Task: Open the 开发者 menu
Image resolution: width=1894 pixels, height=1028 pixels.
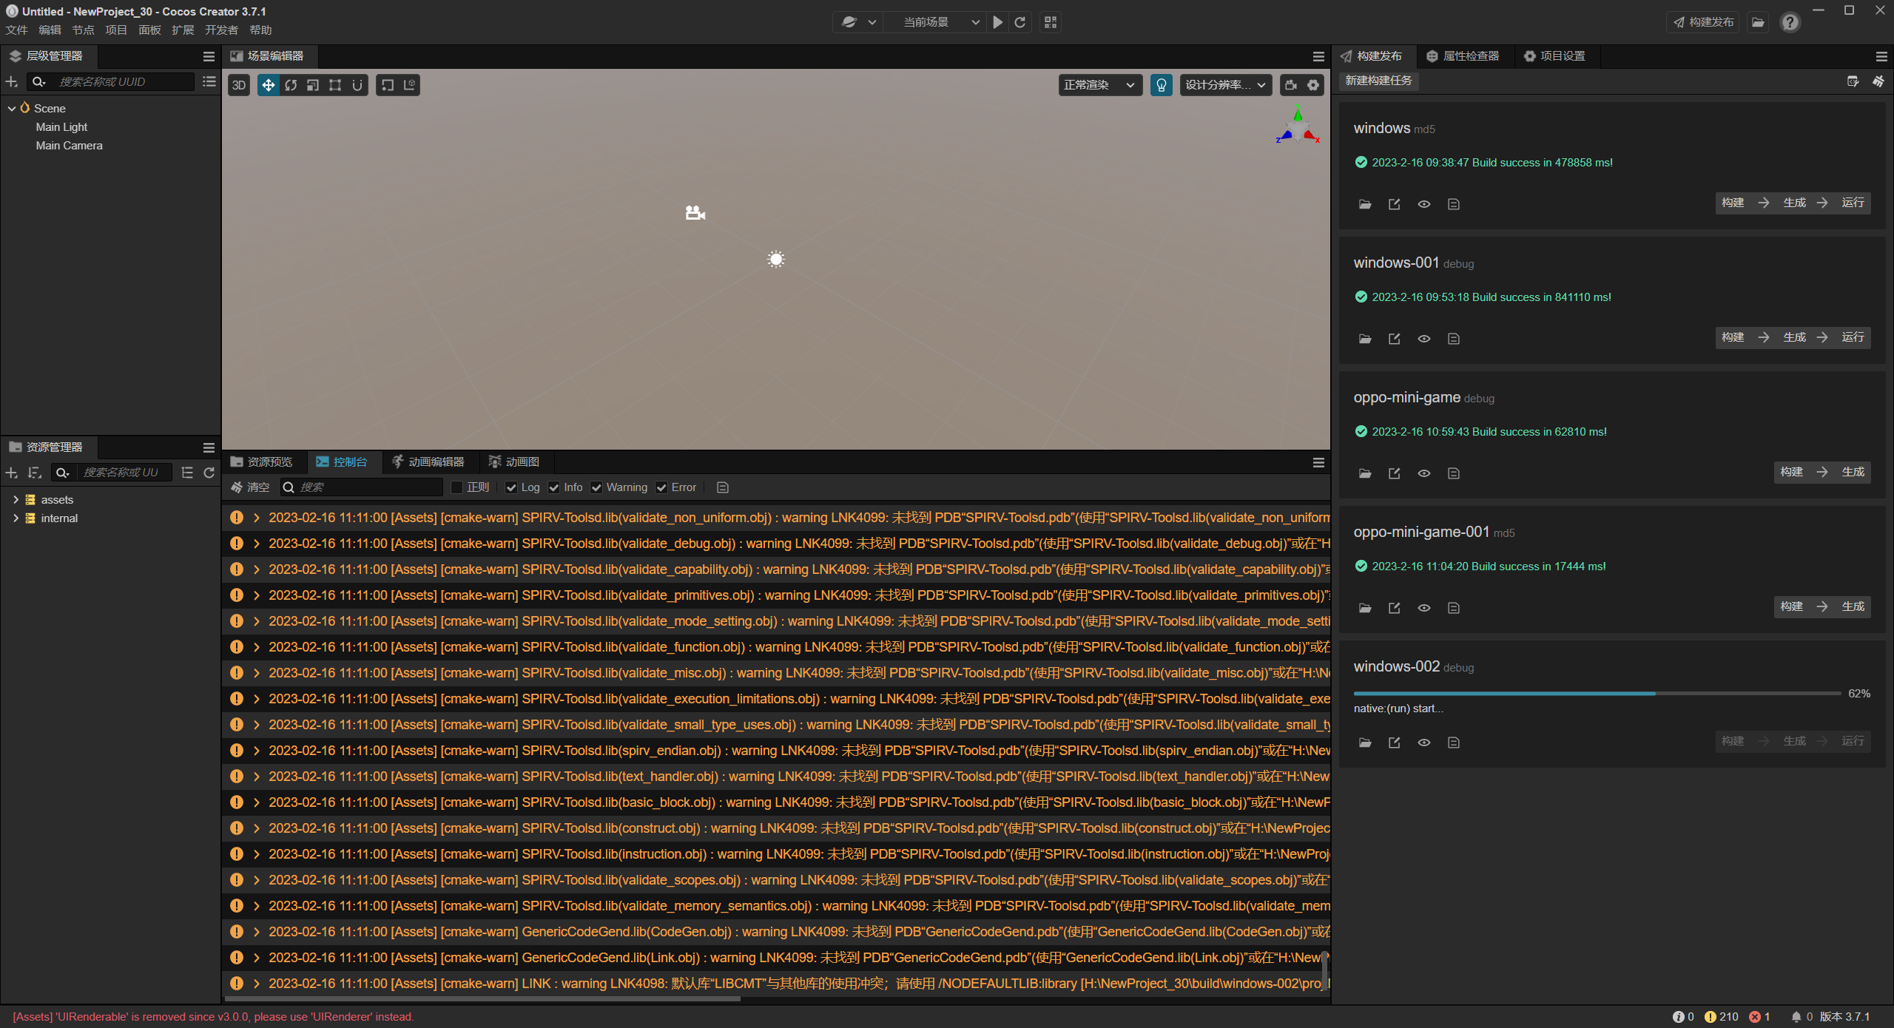Action: pos(221,30)
